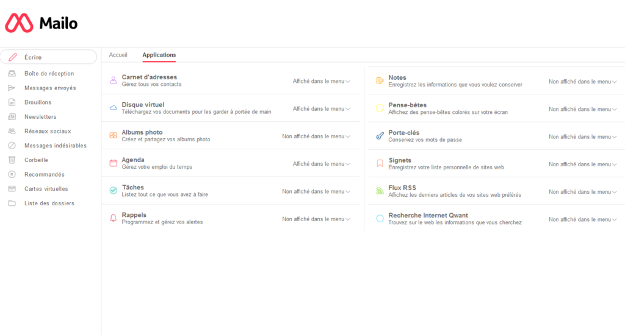Open Agenda application title
The height and width of the screenshot is (335, 625).
(132, 160)
